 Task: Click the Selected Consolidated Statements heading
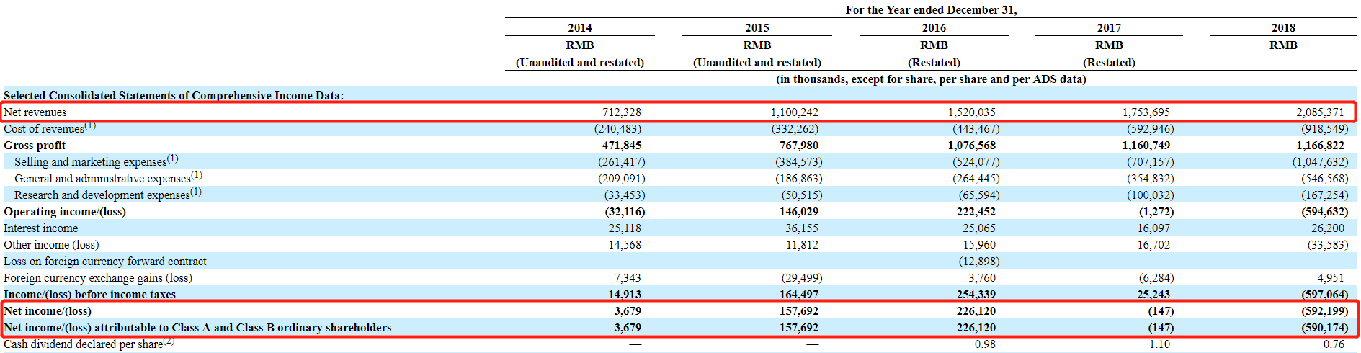click(x=174, y=96)
